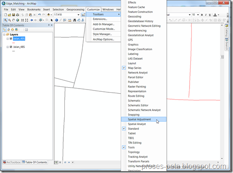This screenshot has height=173, width=233.
Task: Open the Bookmarks menu
Action: pos(34,10)
